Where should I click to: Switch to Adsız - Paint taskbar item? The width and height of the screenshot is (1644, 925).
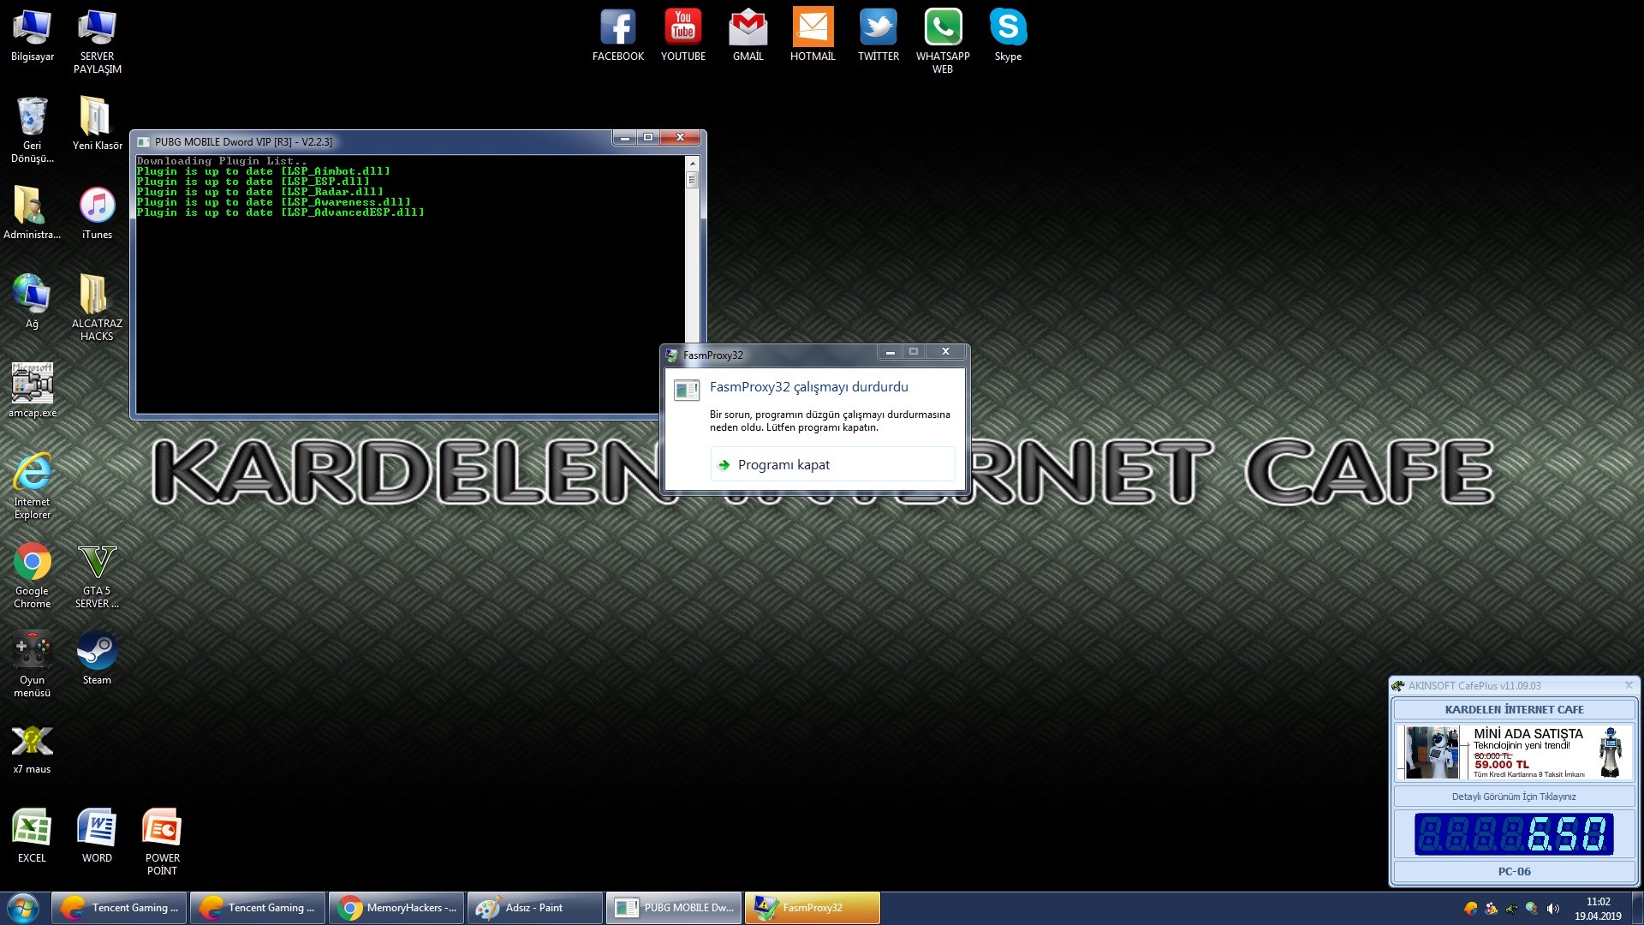pos(534,908)
